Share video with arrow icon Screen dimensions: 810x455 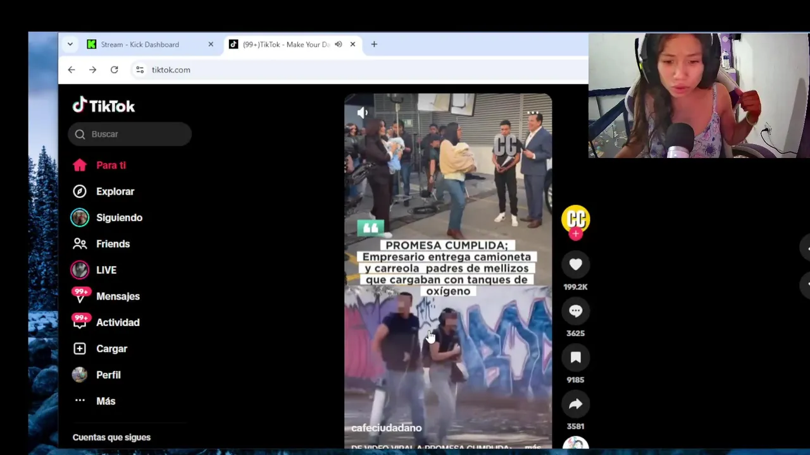pyautogui.click(x=575, y=404)
